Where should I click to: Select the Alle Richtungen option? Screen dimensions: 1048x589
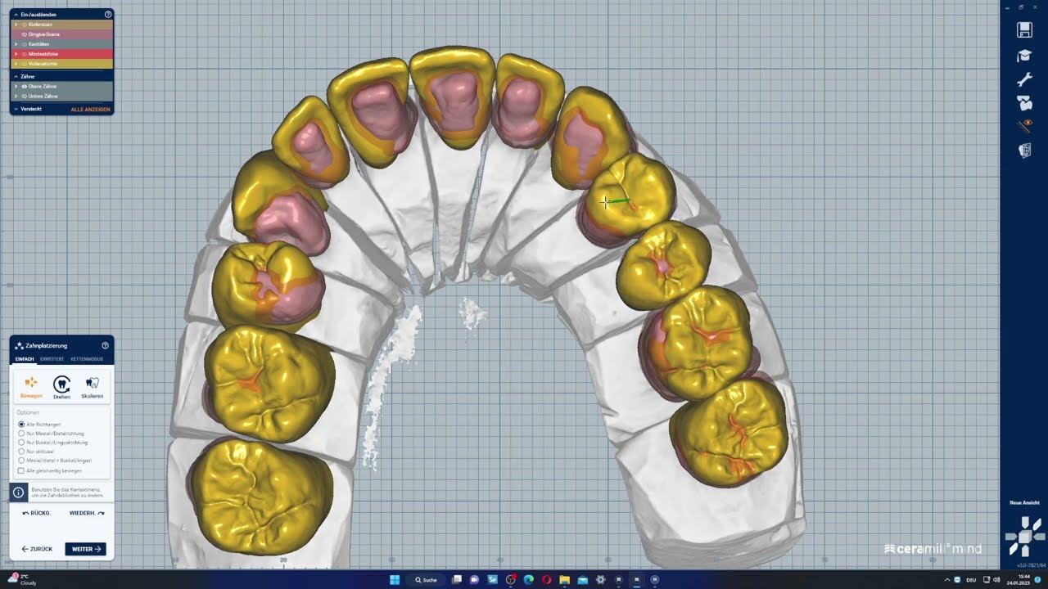tap(21, 425)
